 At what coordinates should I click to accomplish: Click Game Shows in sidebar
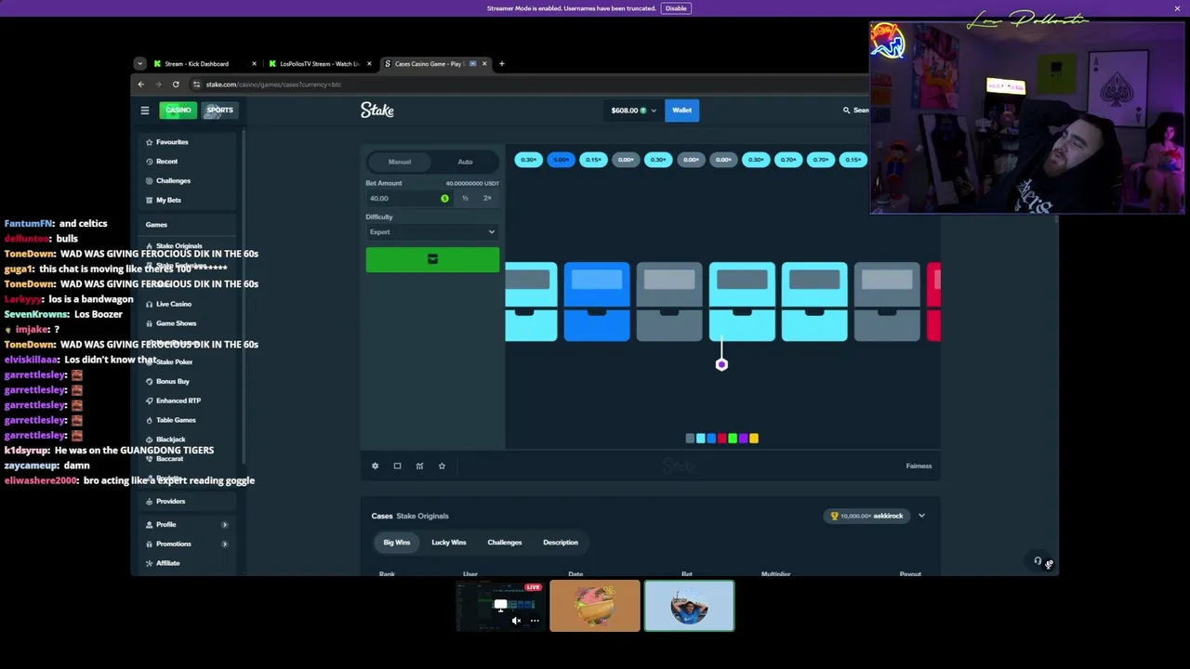click(x=176, y=323)
